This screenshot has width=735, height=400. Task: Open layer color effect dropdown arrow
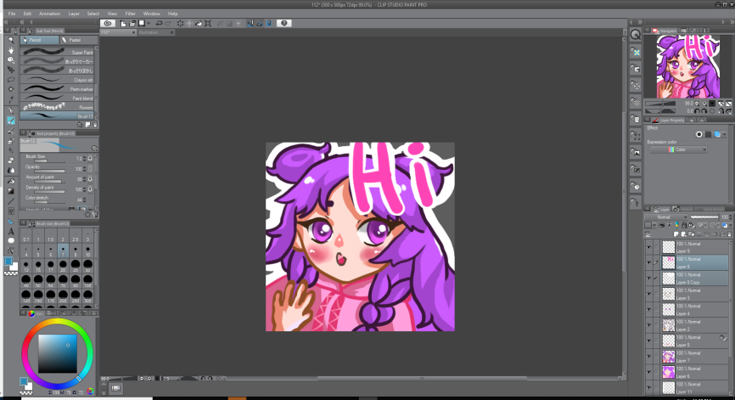[725, 134]
